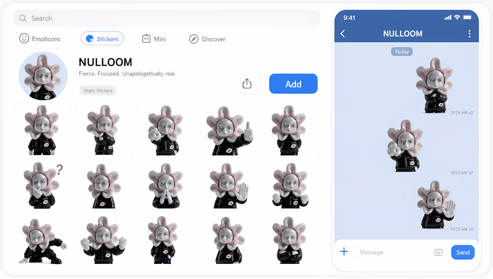This screenshot has width=493, height=279.
Task: Pick the praying hands sticker
Action: [x=166, y=186]
